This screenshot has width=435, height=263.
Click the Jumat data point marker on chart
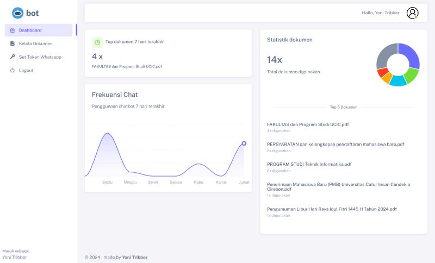[x=244, y=143]
